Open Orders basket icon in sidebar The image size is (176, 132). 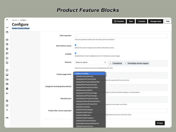tap(7, 40)
